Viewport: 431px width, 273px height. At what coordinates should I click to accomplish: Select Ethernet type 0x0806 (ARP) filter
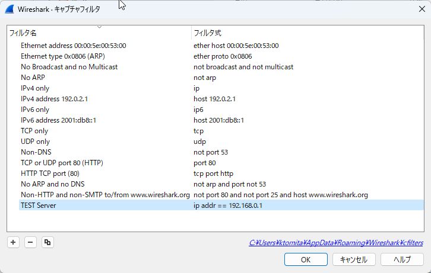[x=63, y=56]
